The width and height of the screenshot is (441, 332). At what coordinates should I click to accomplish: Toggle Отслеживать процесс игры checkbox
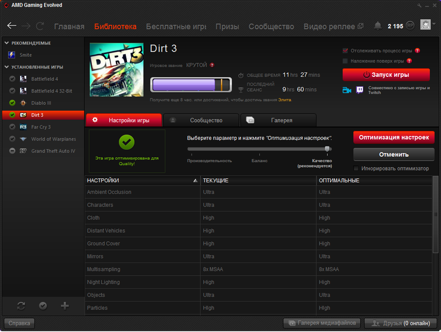pyautogui.click(x=345, y=50)
